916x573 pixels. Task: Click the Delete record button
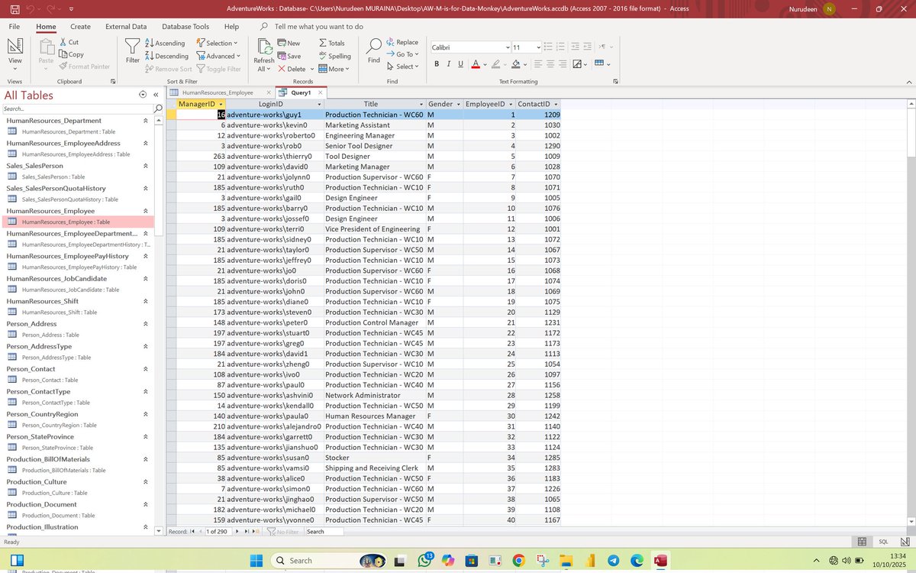point(291,69)
